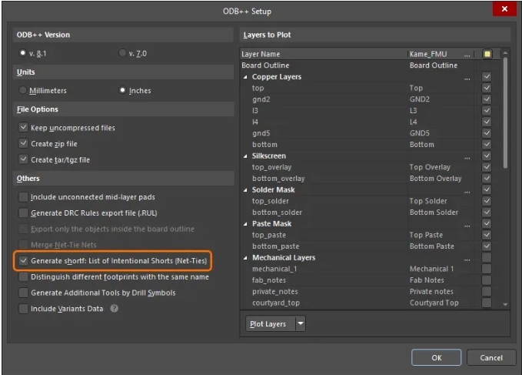Toggle plot checkbox for Copper Layers group
522x375 pixels.
[x=487, y=77]
